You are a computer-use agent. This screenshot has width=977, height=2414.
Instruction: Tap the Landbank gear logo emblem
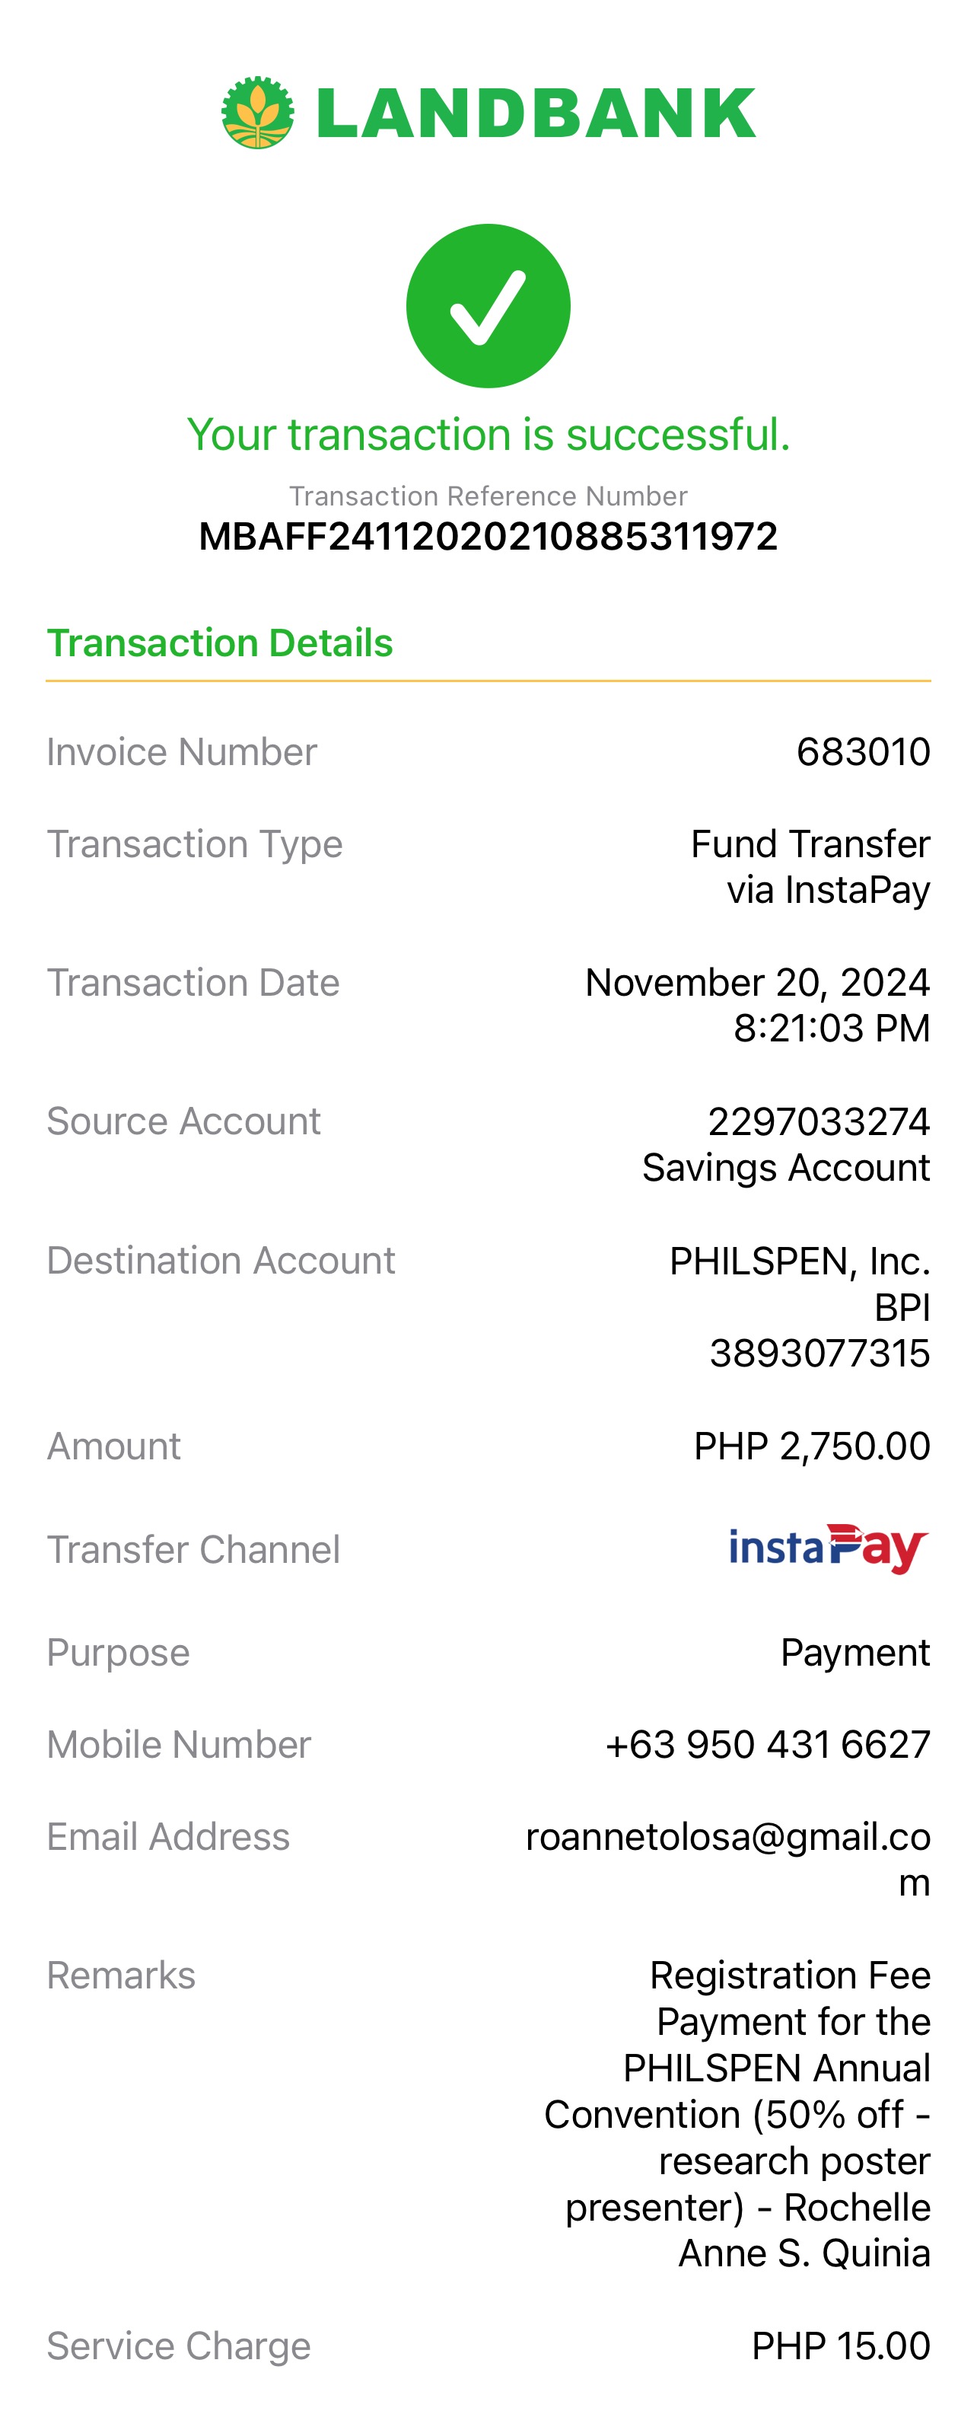pyautogui.click(x=258, y=113)
